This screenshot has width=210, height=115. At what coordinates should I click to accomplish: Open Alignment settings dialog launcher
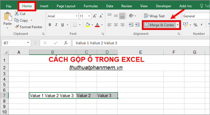point(179,34)
